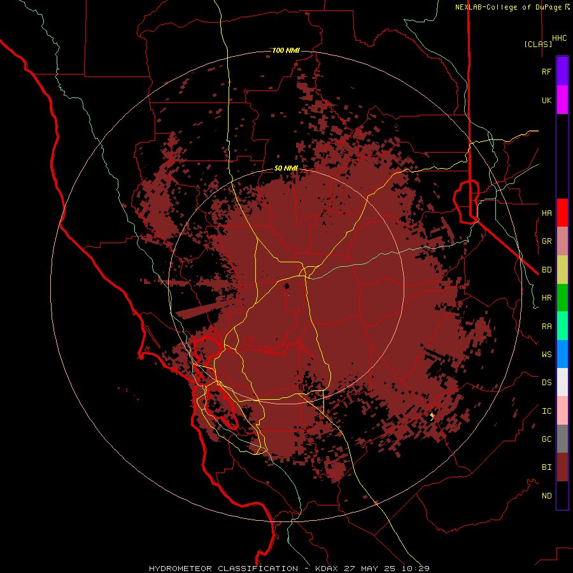Select the dusty pink GR legend swatch
The height and width of the screenshot is (573, 573).
click(562, 241)
